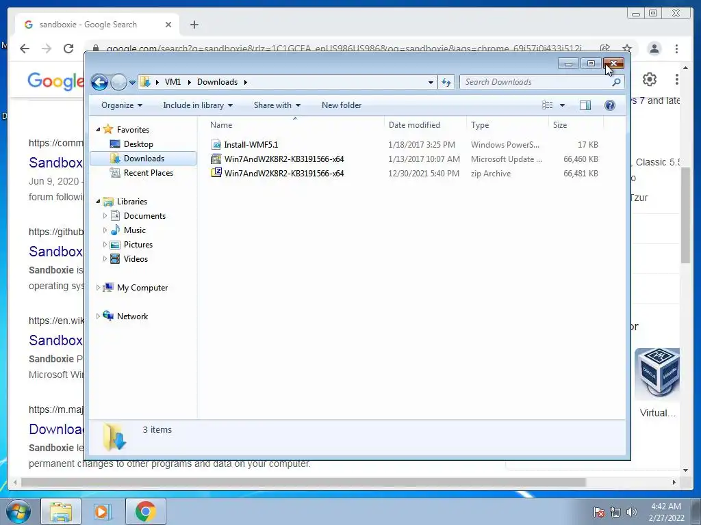This screenshot has height=525, width=701.
Task: Select the Documents library icon
Action: tap(115, 216)
